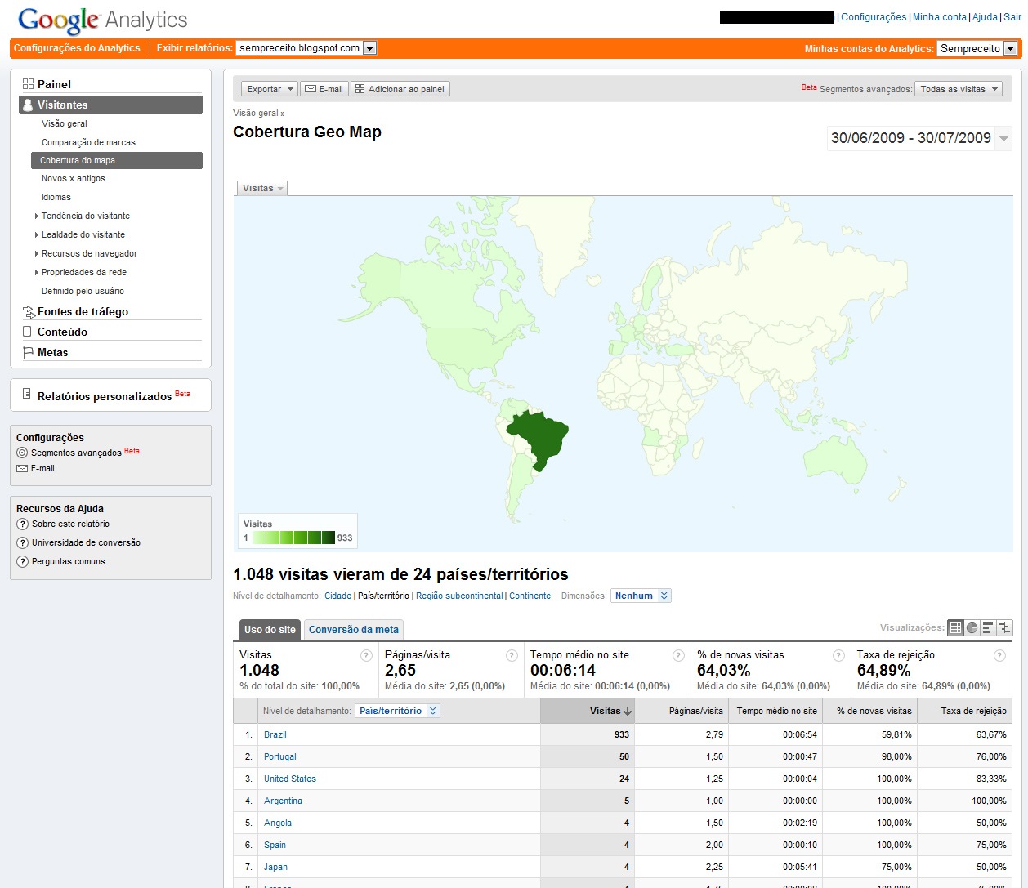Click the Relatórios personalizados document icon

click(x=28, y=394)
